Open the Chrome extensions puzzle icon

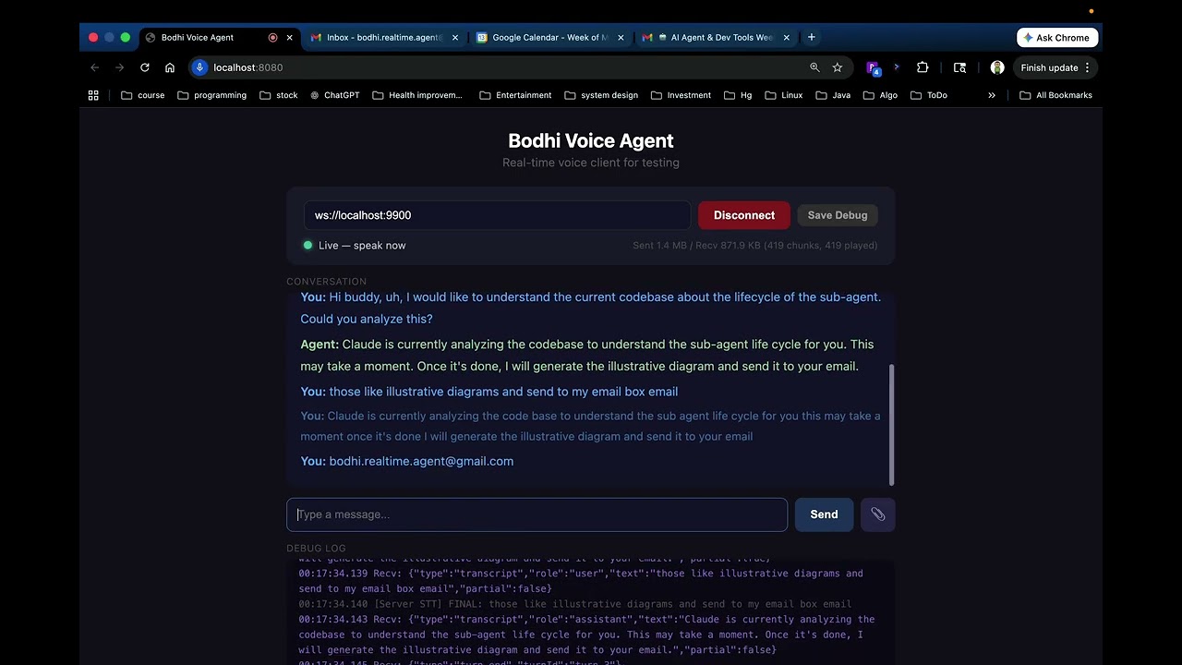click(923, 67)
